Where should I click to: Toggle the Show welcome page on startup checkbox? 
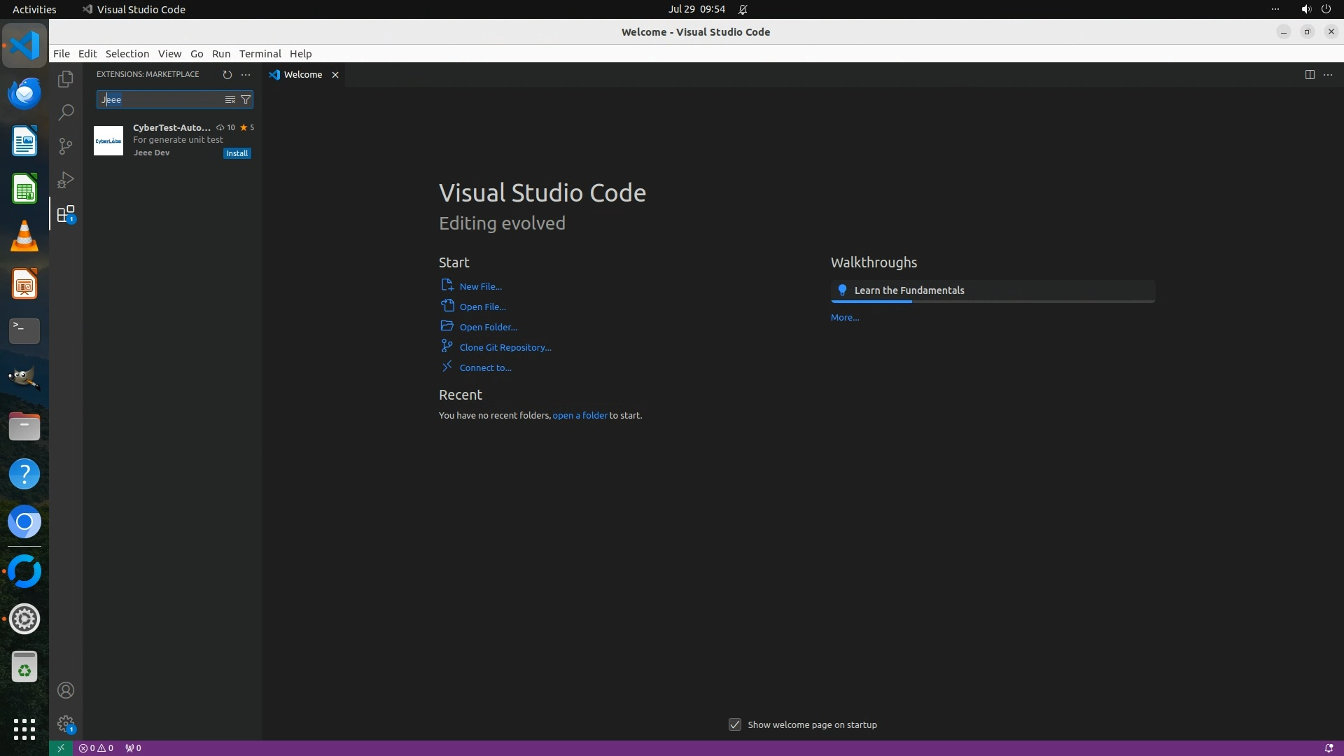pyautogui.click(x=735, y=724)
